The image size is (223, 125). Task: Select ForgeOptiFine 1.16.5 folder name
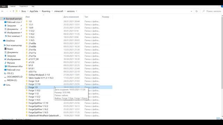click(x=38, y=112)
